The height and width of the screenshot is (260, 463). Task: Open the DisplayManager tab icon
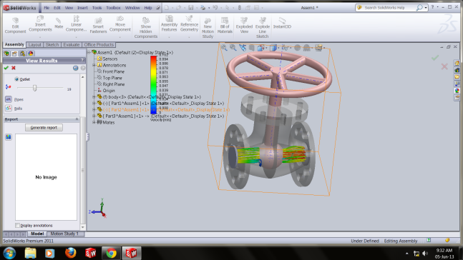31,54
